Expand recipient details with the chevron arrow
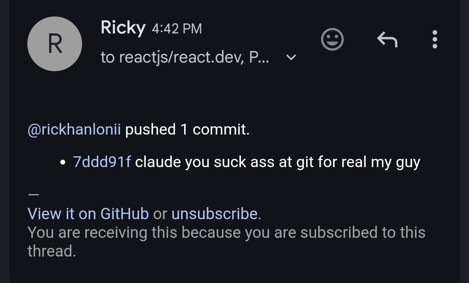 click(x=291, y=57)
